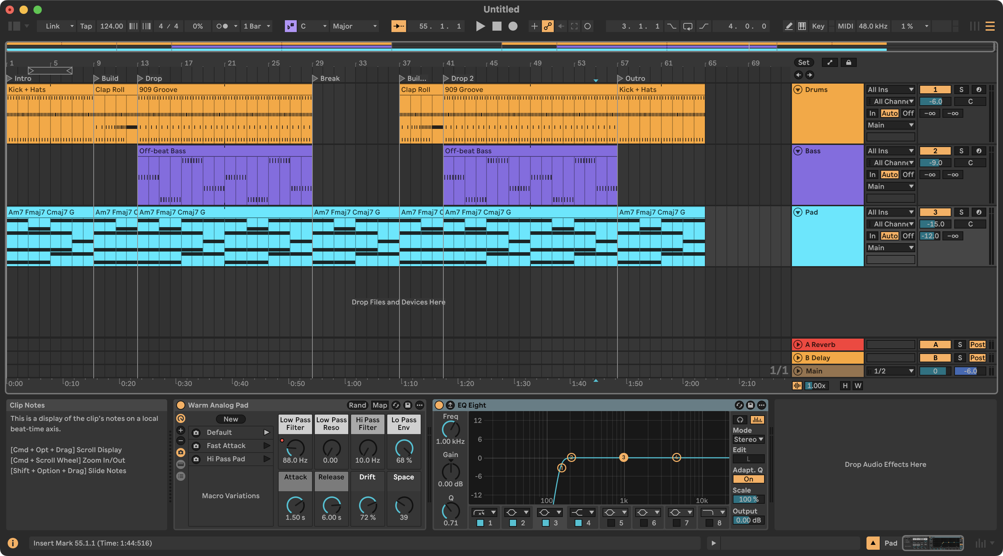Set Pad track monitor to Off
Viewport: 1003px width, 556px height.
point(908,235)
